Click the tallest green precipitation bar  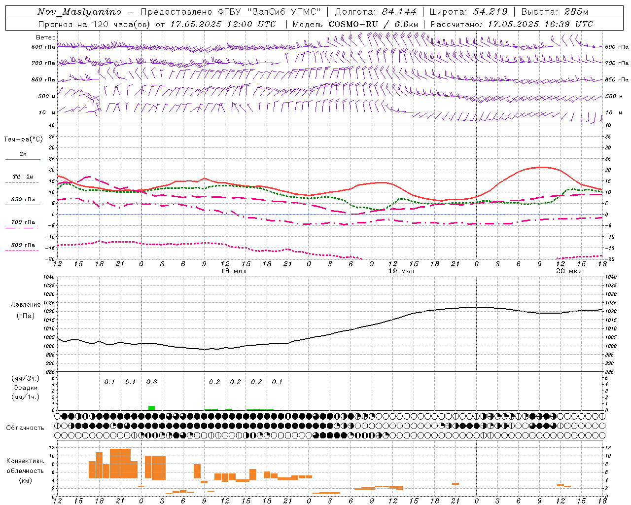(x=151, y=408)
